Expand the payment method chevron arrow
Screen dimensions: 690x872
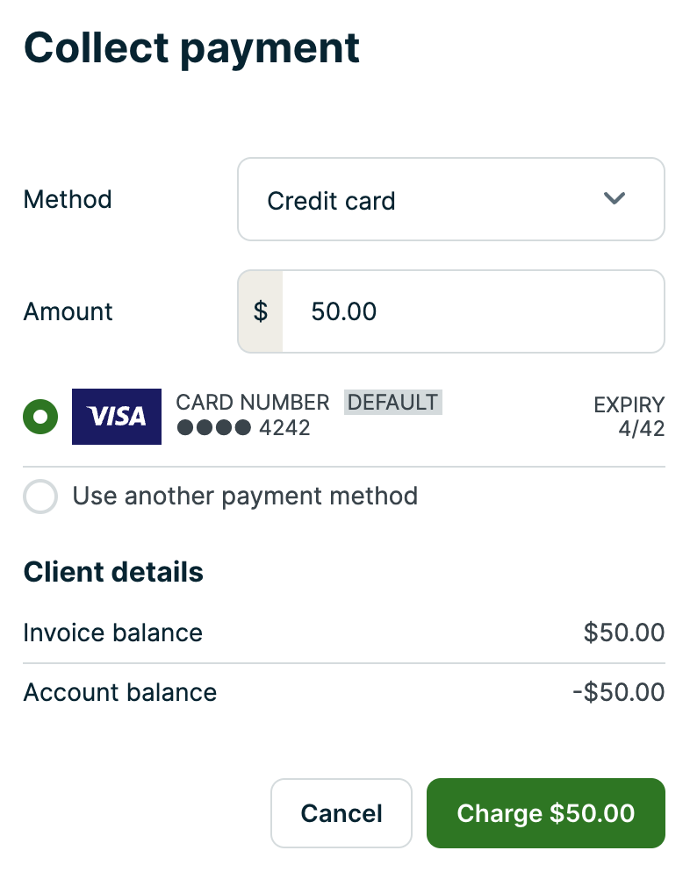coord(614,199)
